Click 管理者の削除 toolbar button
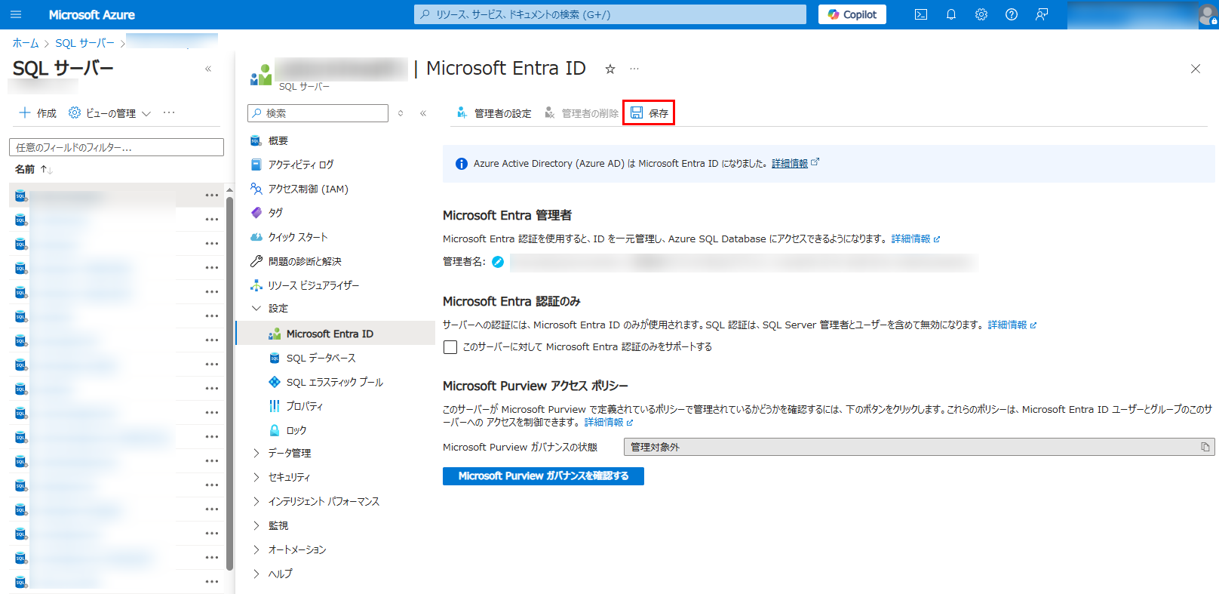The image size is (1219, 594). pos(581,113)
